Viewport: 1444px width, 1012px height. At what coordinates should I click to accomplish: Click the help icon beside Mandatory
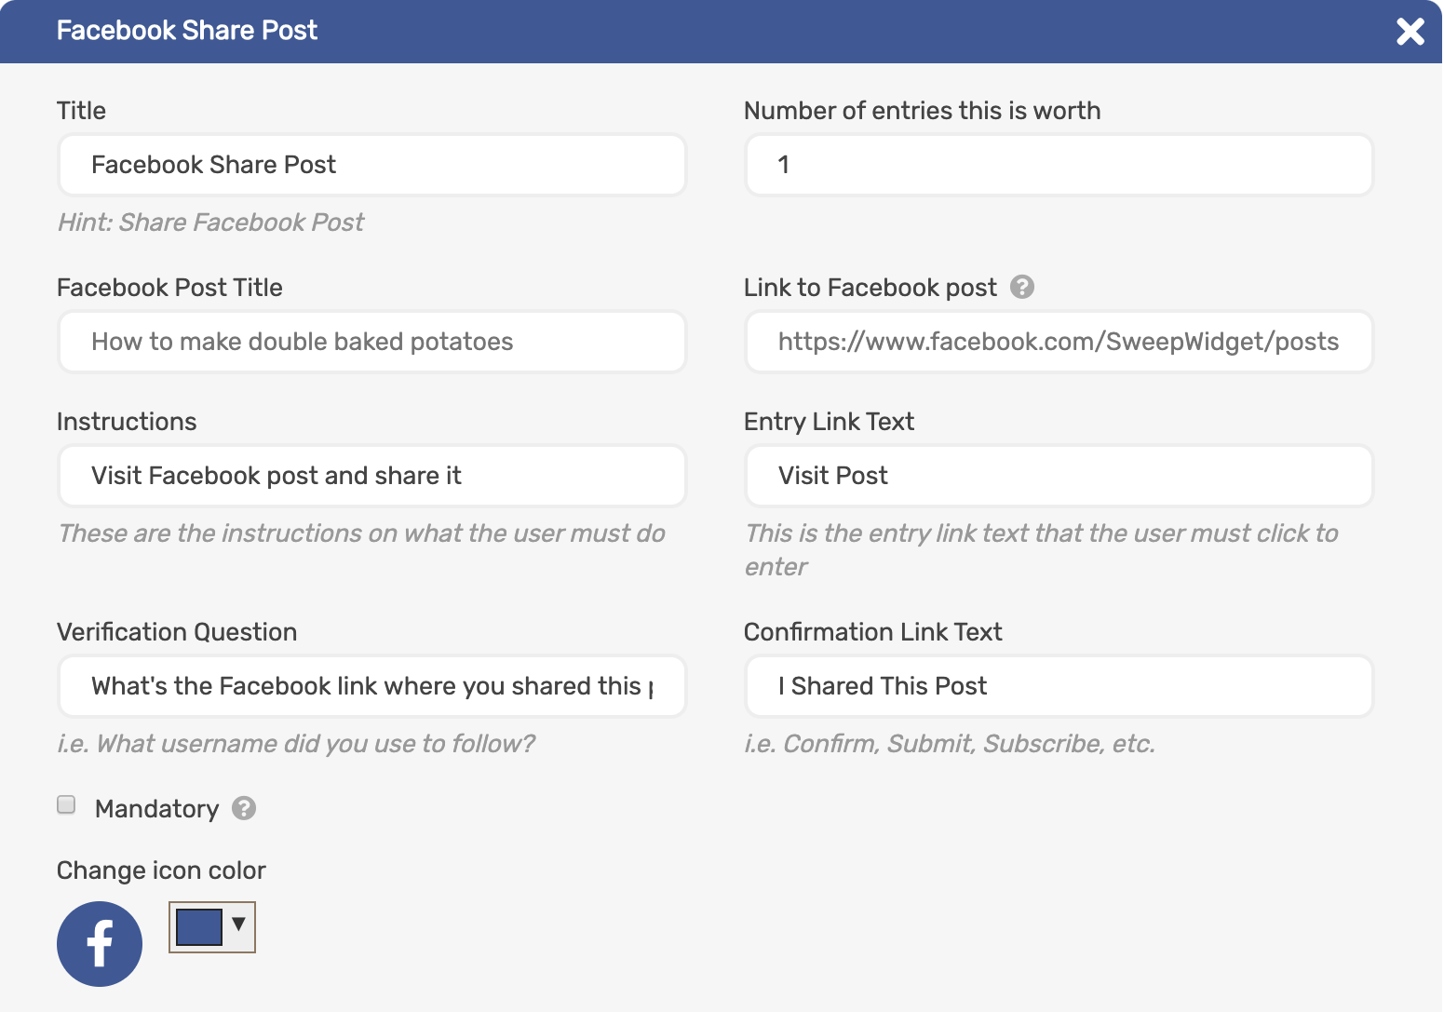coord(244,808)
